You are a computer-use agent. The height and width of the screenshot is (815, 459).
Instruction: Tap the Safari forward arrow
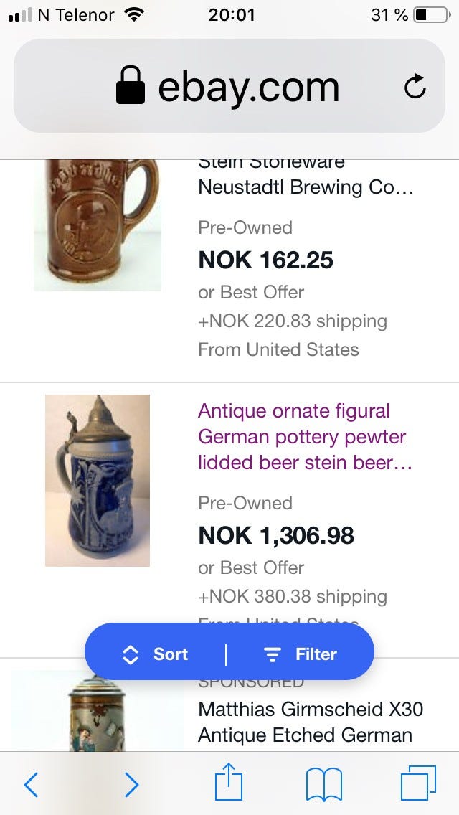[x=131, y=784]
